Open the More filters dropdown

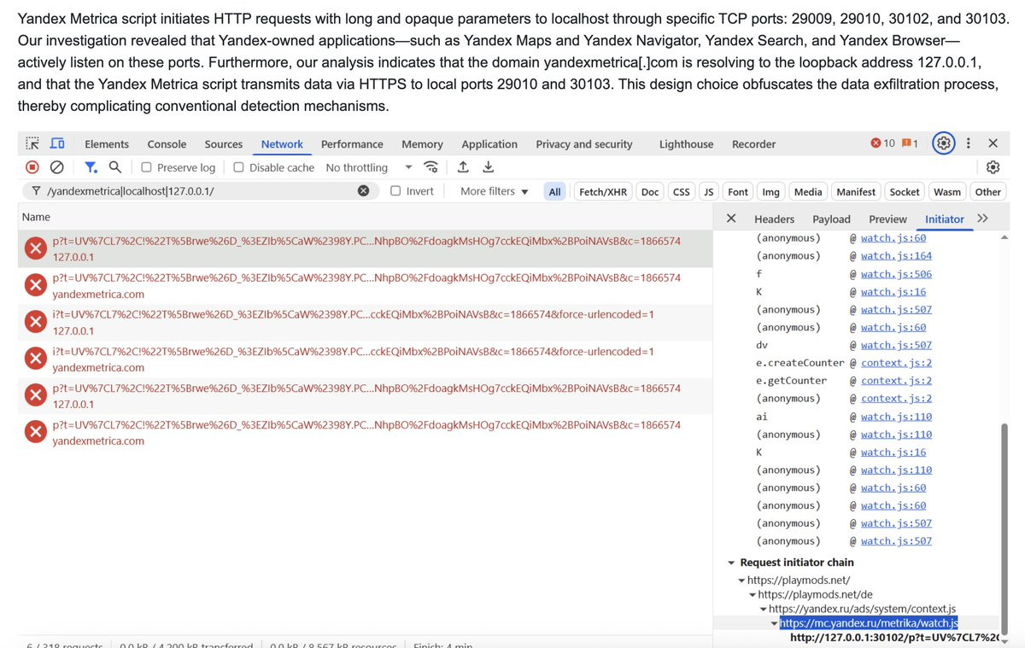495,191
